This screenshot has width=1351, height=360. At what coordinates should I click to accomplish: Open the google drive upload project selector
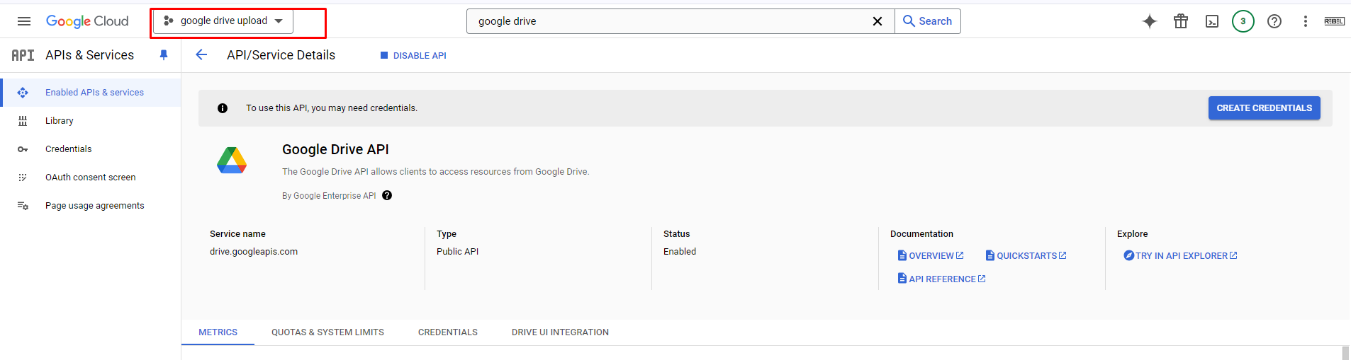point(223,21)
